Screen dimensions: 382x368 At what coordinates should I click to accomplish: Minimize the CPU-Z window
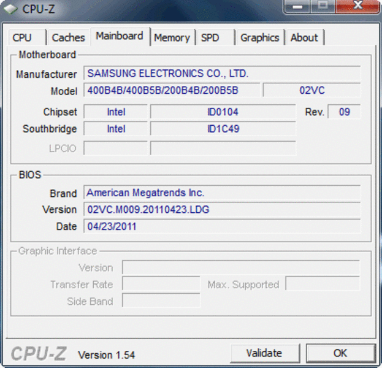click(297, 7)
